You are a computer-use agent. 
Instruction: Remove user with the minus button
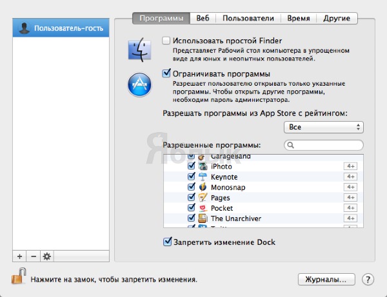pos(34,256)
